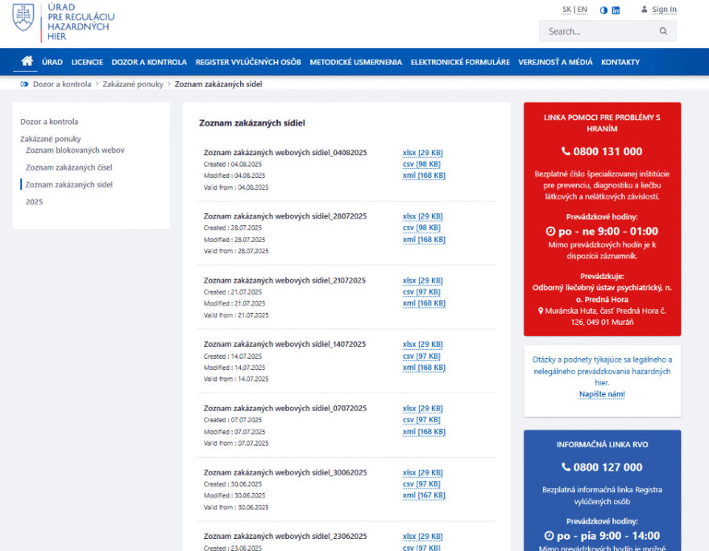The width and height of the screenshot is (709, 551).
Task: Expand the DOZOR A KONTROLA menu
Action: click(x=149, y=62)
